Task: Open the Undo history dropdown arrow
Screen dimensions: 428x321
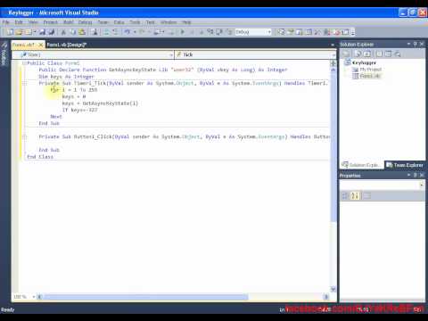Action: coord(135,32)
